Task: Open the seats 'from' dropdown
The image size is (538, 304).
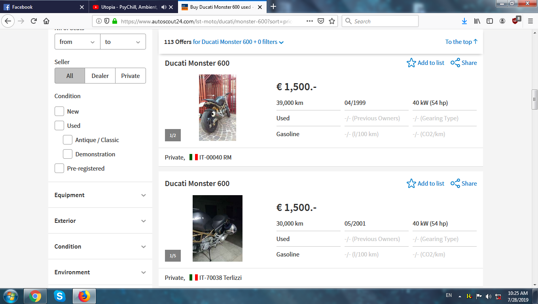Action: coord(77,42)
